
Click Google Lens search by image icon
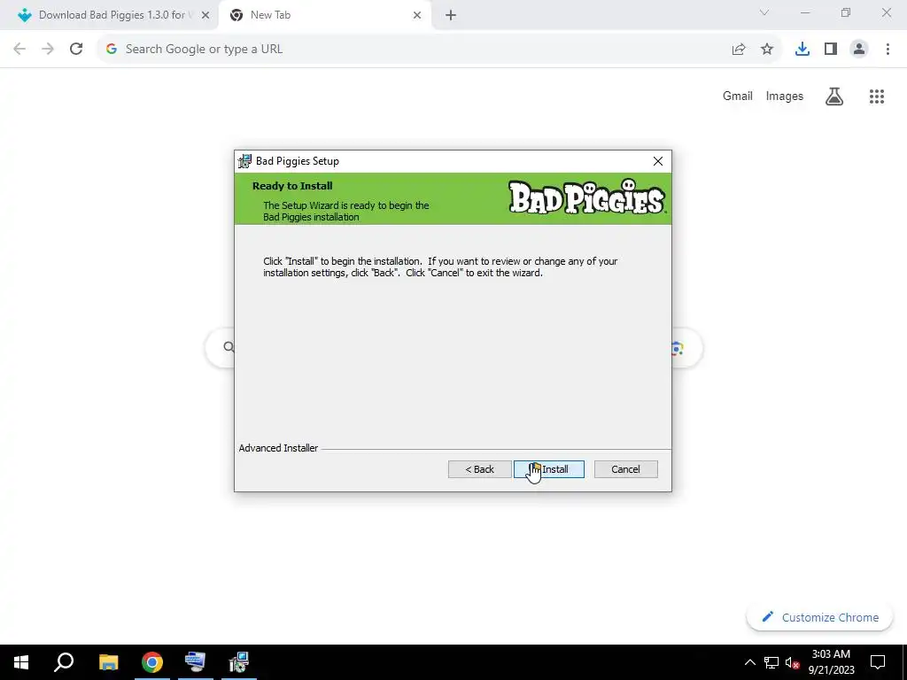coord(677,348)
